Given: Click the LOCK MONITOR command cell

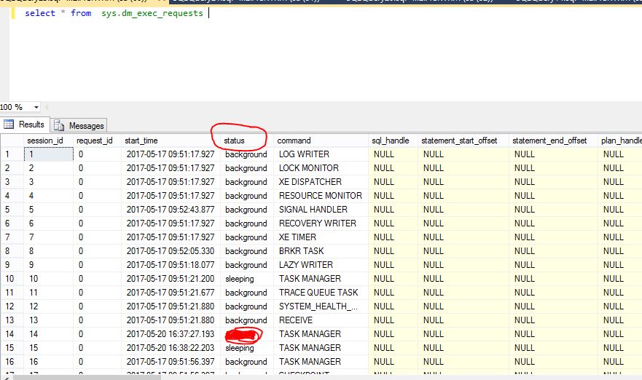Looking at the screenshot, I should pyautogui.click(x=321, y=168).
